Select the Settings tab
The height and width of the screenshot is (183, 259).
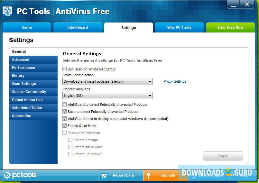[x=128, y=28]
